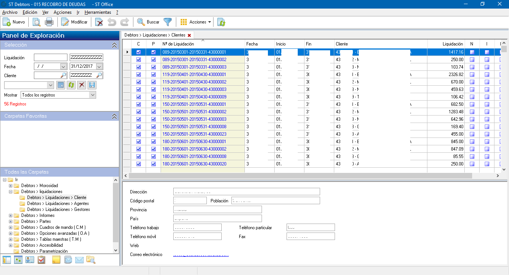Click the redo arrow icon

[x=125, y=22]
